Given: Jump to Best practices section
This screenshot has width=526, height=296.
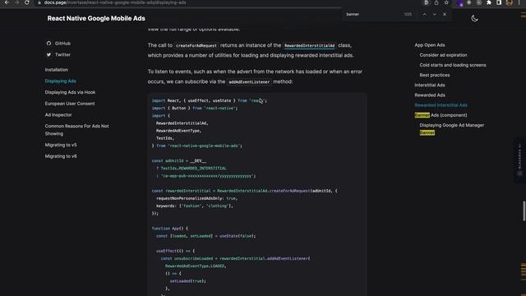Looking at the screenshot, I should [x=435, y=75].
